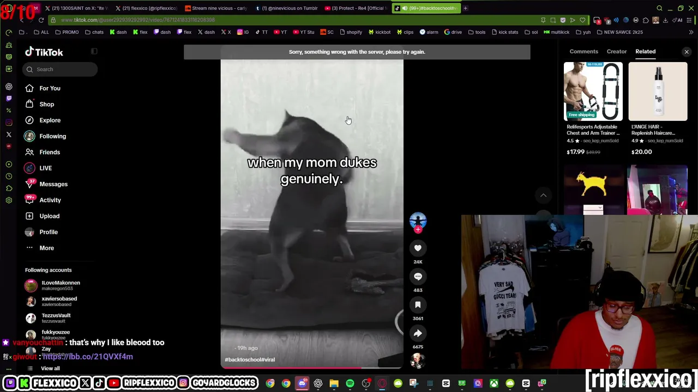Screen dimensions: 698x392
Task: Open the chats bookmarks folder
Action: pos(94,32)
